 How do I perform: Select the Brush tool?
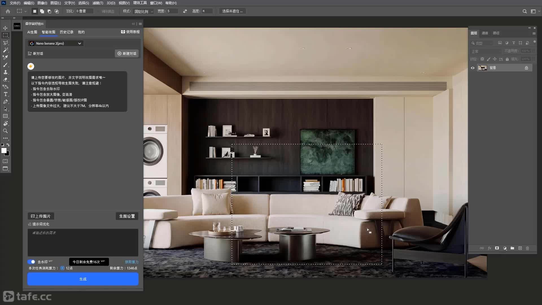tap(5, 65)
